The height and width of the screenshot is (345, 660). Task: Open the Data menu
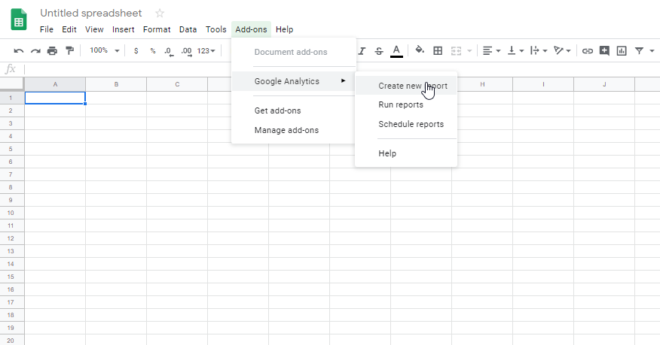tap(188, 29)
